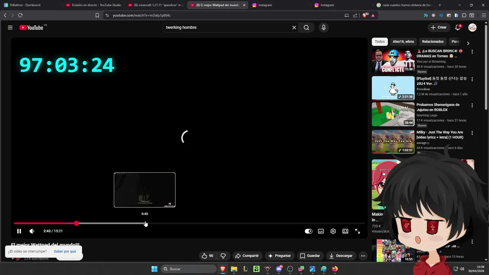The image size is (489, 275).
Task: Open the notifications bell
Action: pos(458,27)
